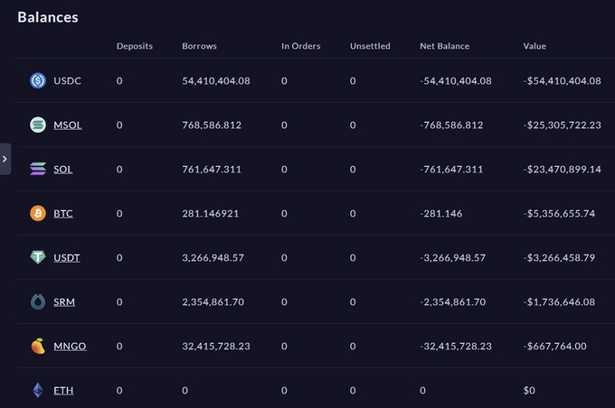Click the Borrows column header
615x408 pixels.
[x=199, y=46]
